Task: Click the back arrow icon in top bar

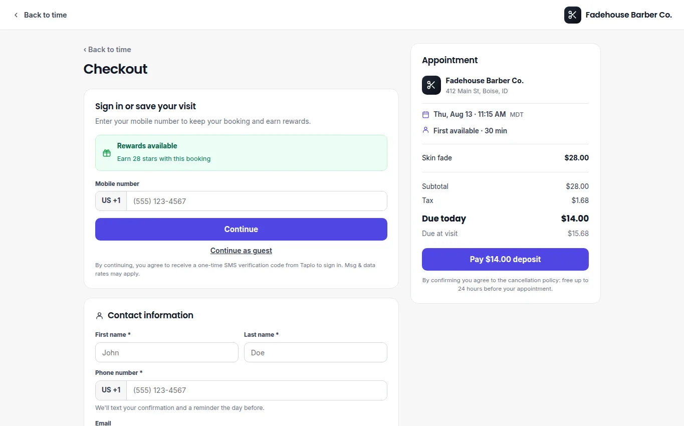Action: click(16, 15)
